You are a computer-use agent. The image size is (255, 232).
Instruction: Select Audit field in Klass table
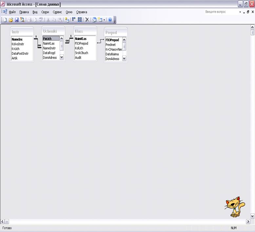pyautogui.click(x=78, y=58)
